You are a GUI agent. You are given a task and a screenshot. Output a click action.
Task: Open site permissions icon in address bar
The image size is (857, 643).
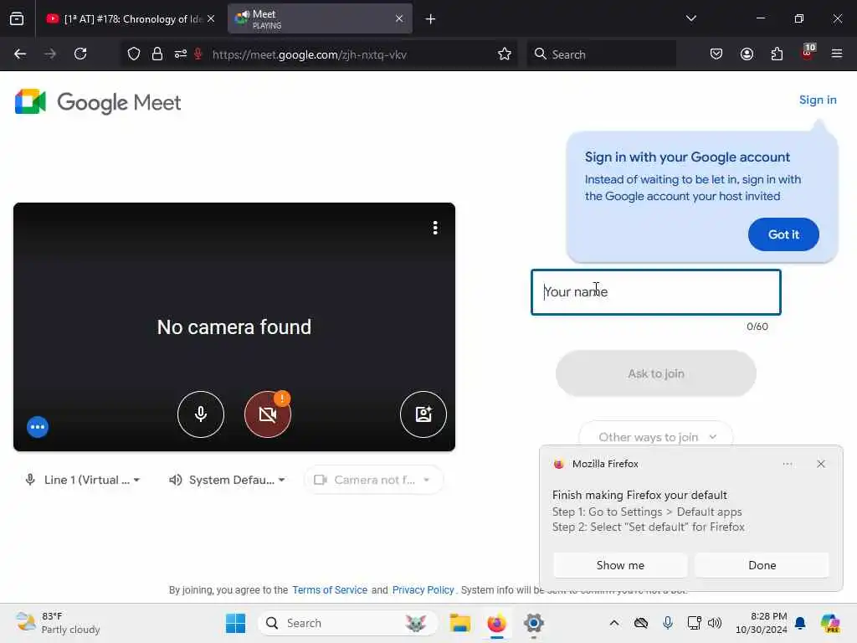pyautogui.click(x=181, y=54)
